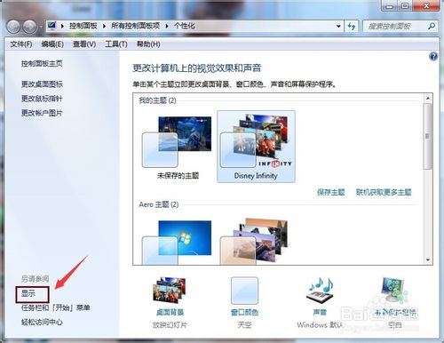The image size is (444, 343).
Task: Click 联机获取更多主题 link
Action: (384, 192)
